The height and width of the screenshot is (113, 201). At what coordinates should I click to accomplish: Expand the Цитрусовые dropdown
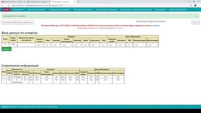pyautogui.click(x=95, y=45)
